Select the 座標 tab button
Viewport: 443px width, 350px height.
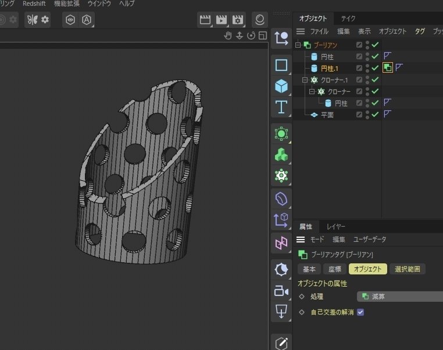click(335, 269)
